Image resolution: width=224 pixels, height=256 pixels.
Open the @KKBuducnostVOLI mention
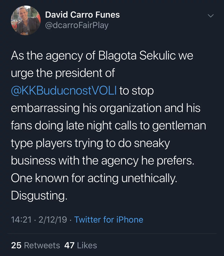[64, 91]
